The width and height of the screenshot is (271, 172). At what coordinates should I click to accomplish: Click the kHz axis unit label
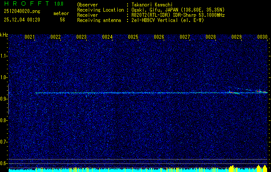[4, 35]
